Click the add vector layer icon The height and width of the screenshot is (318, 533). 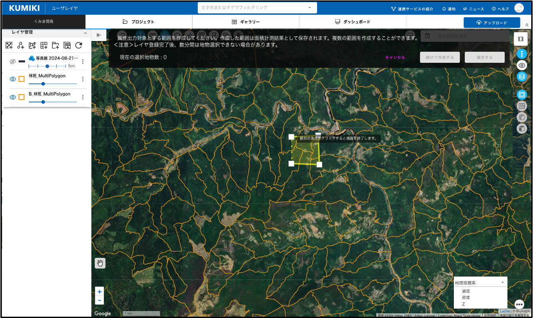(20, 45)
